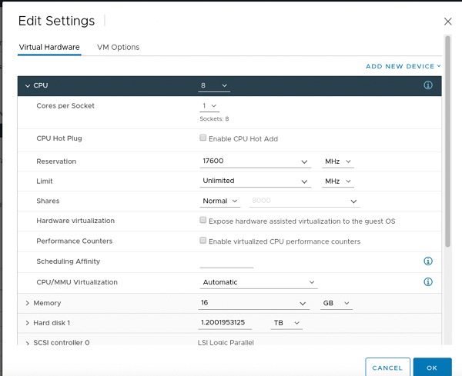Enable virtualized CPU performance counters

pyautogui.click(x=203, y=241)
